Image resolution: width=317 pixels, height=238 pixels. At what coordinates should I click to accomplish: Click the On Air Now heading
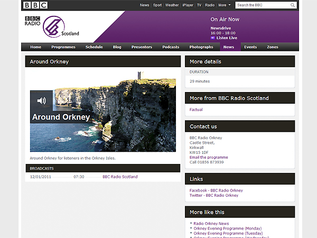click(225, 19)
